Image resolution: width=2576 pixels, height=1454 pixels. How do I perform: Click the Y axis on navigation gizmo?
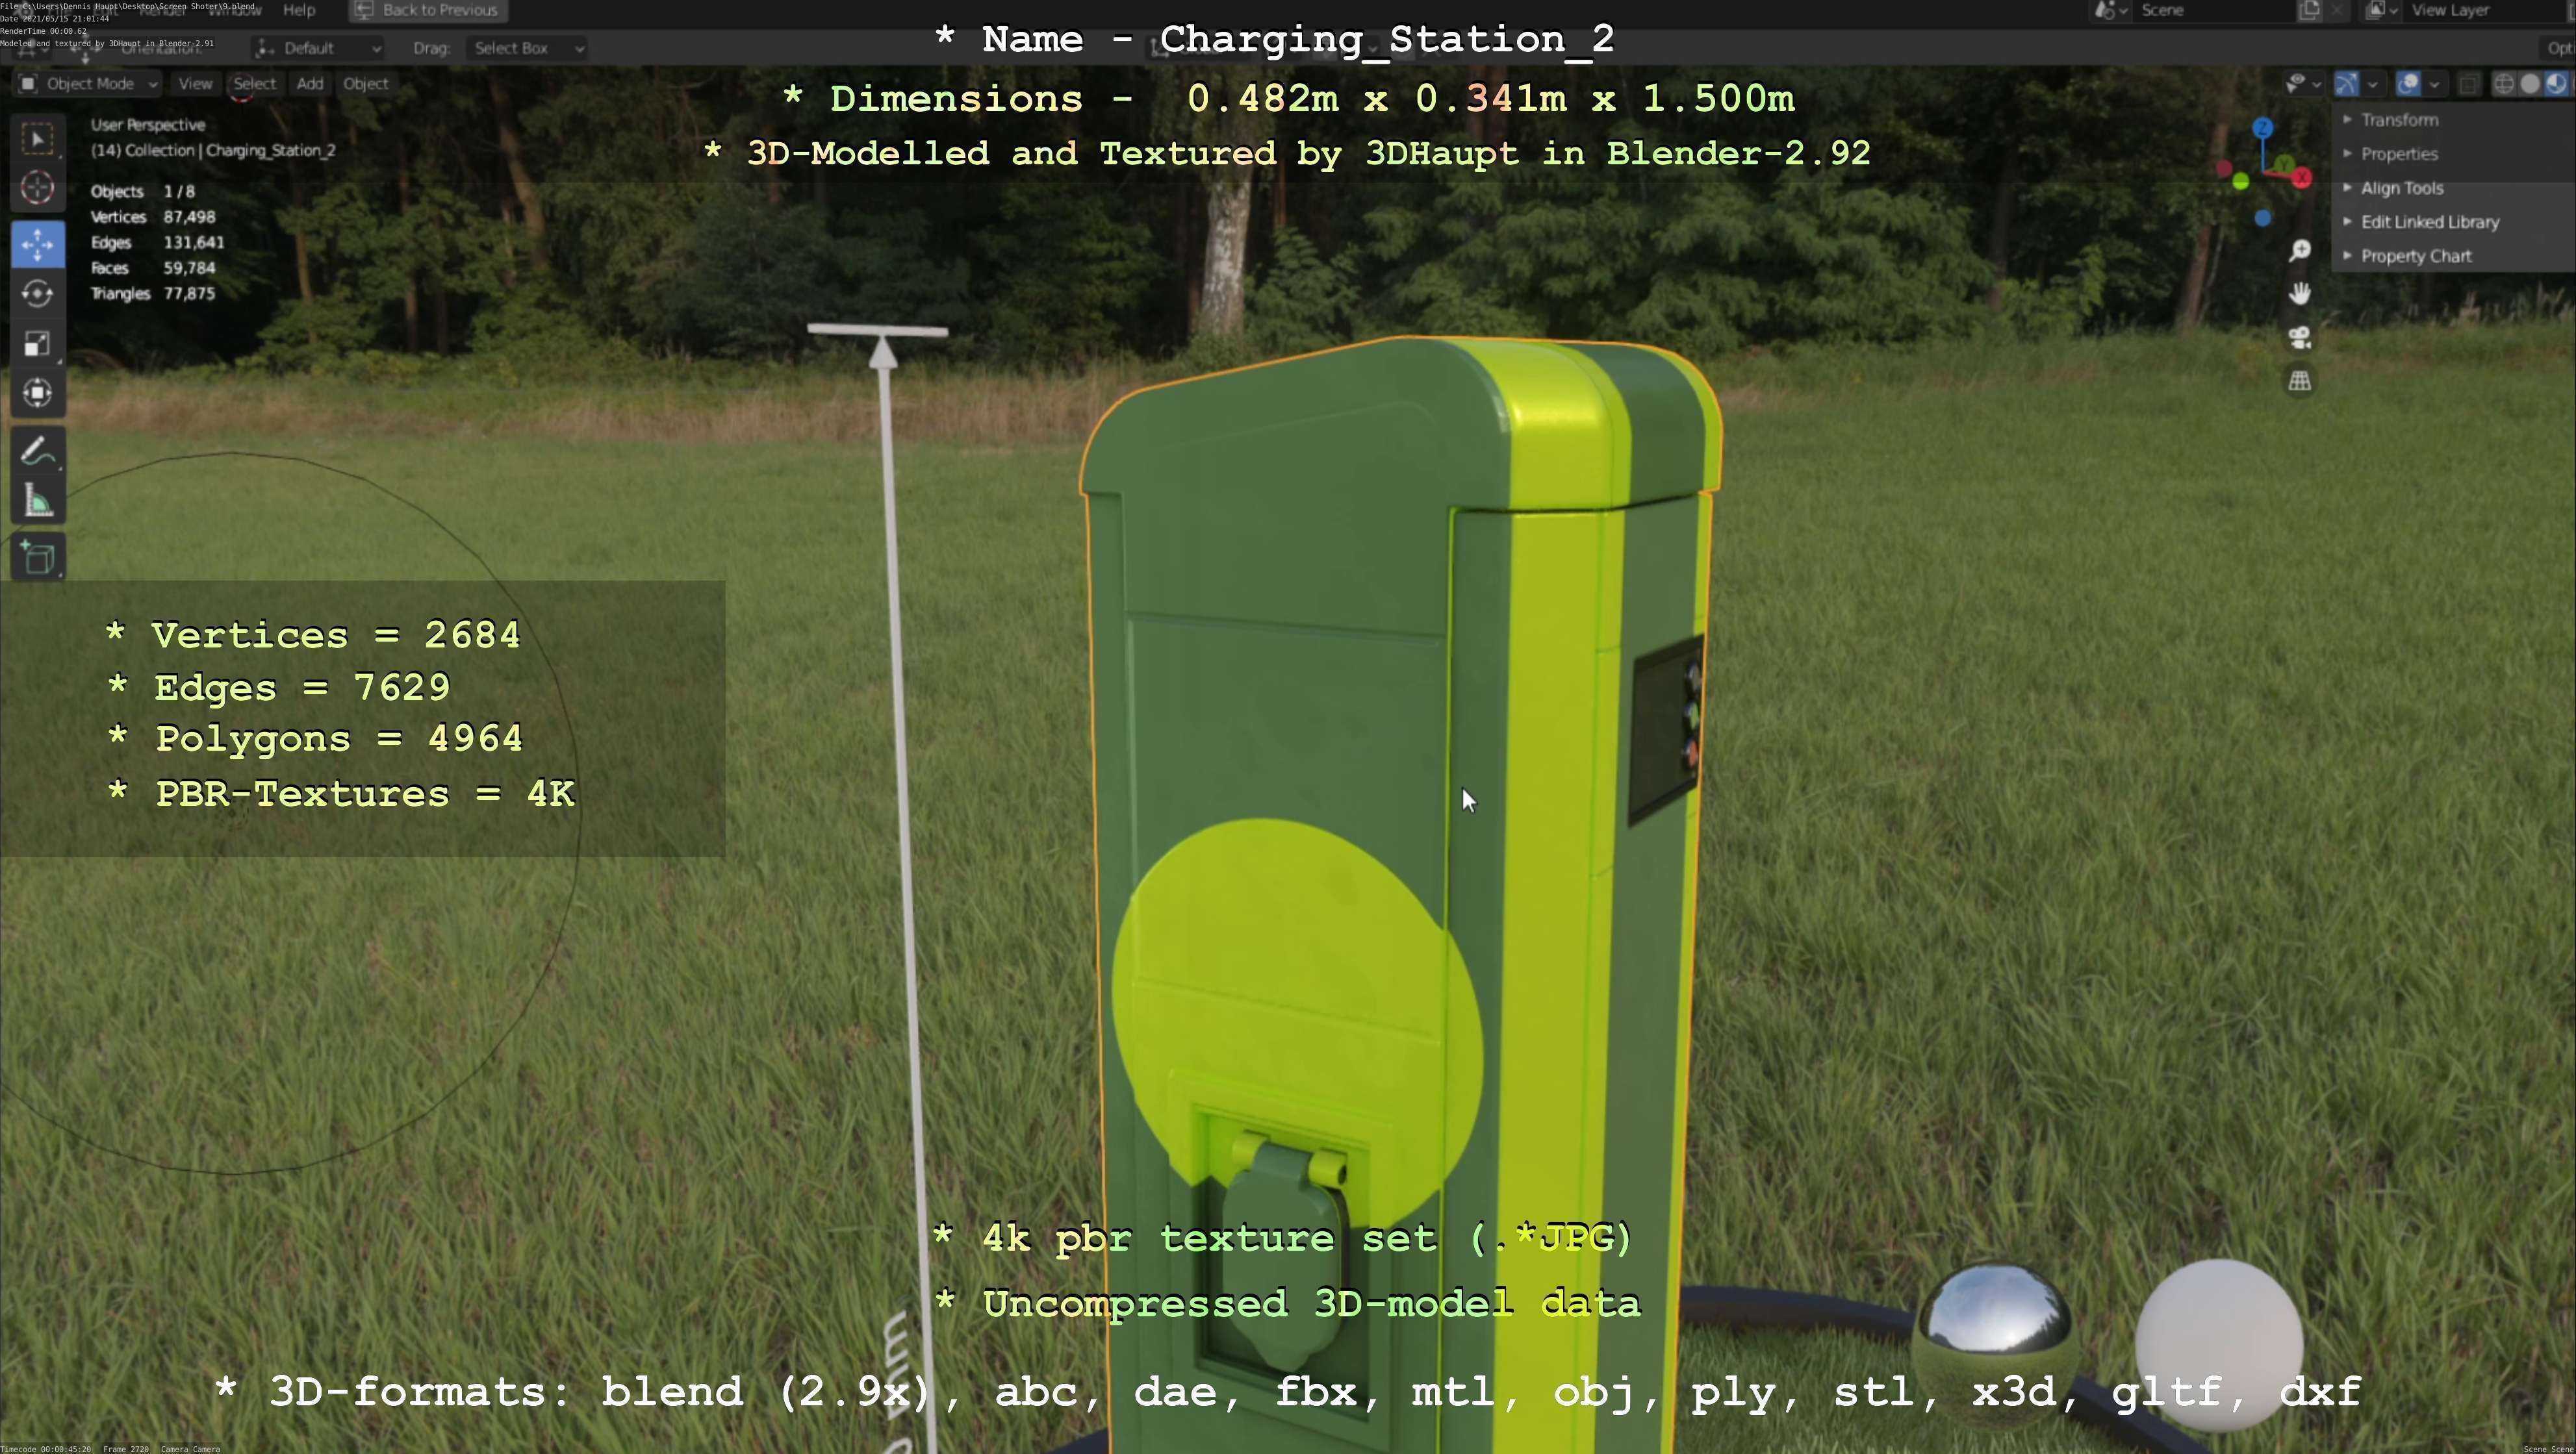pos(2285,163)
